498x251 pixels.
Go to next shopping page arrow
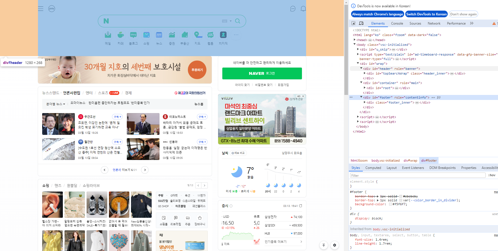tap(205, 185)
